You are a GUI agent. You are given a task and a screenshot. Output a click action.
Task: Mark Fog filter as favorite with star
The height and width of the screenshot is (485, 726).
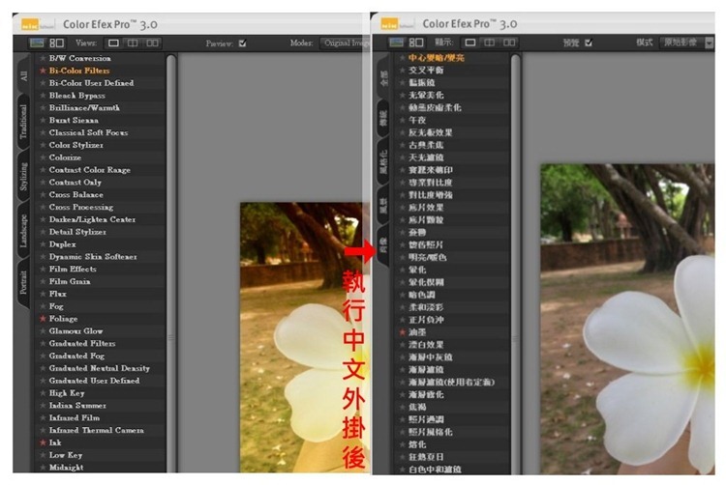pyautogui.click(x=43, y=306)
